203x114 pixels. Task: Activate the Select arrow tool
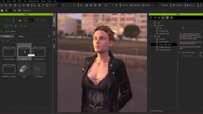click(x=59, y=5)
